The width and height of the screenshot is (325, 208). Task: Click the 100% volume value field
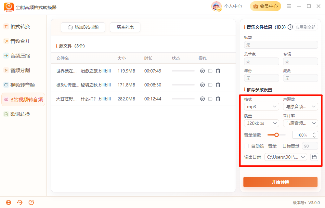pyautogui.click(x=302, y=135)
